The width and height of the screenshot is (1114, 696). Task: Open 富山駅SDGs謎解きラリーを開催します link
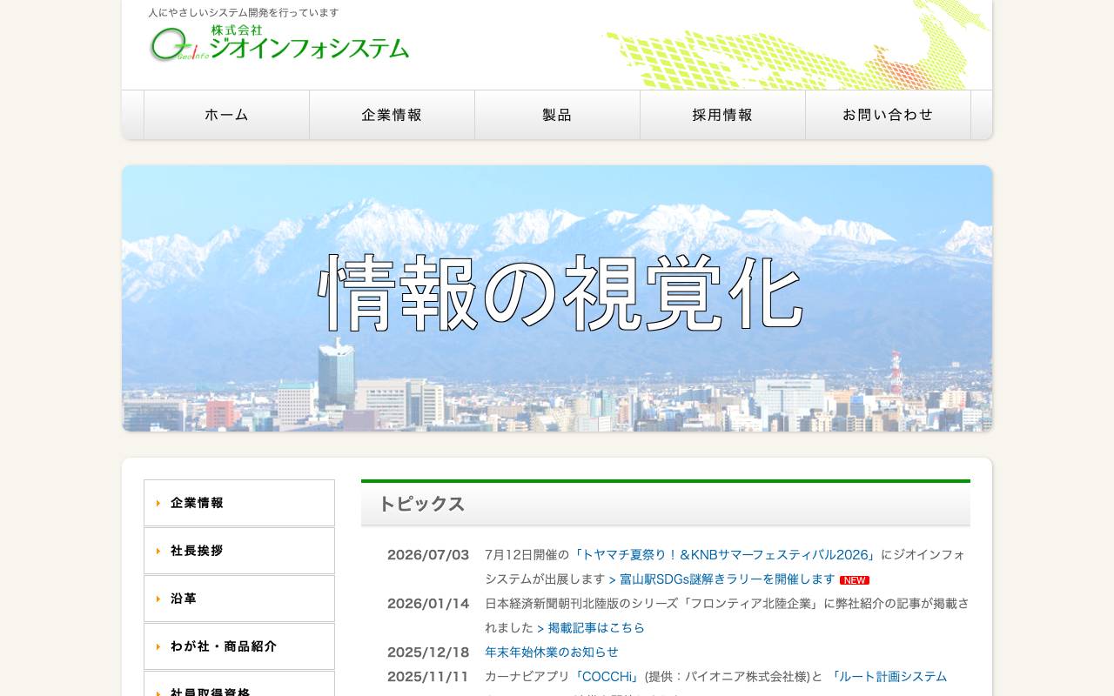721,579
